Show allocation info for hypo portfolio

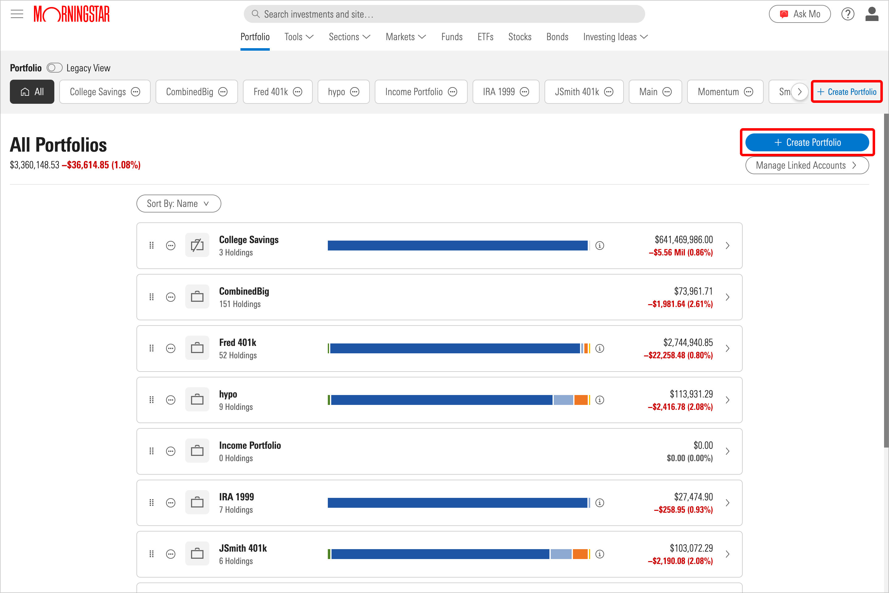[x=600, y=400]
